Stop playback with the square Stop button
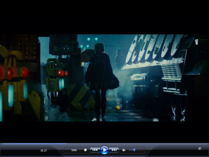209x157 pixels. [85, 150]
